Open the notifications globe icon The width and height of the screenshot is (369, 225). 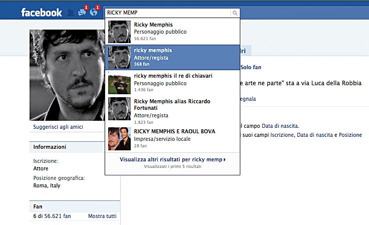pyautogui.click(x=94, y=12)
